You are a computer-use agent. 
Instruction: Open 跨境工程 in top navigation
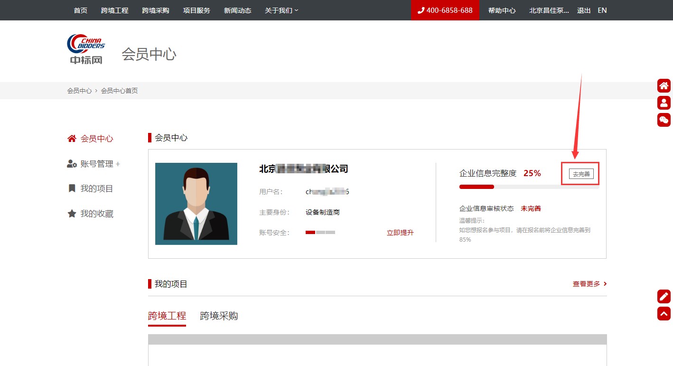(x=115, y=10)
